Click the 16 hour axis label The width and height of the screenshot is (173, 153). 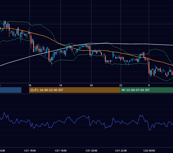30,85
